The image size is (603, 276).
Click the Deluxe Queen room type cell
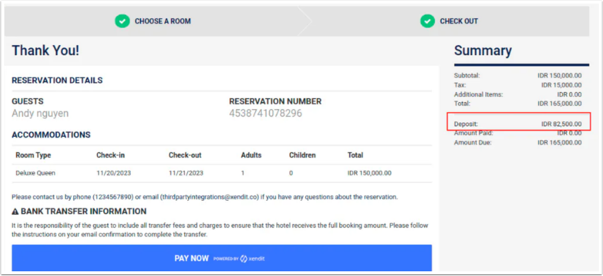35,173
